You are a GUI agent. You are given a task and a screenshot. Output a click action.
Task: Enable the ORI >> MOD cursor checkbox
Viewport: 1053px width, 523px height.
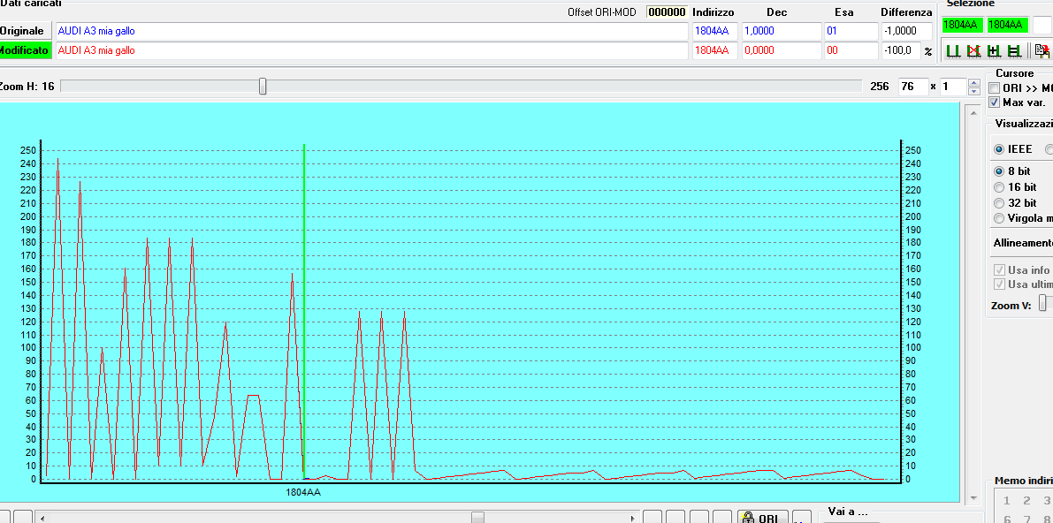coord(995,88)
